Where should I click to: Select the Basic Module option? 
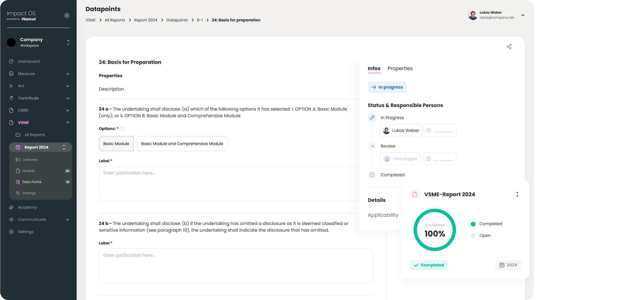point(116,143)
